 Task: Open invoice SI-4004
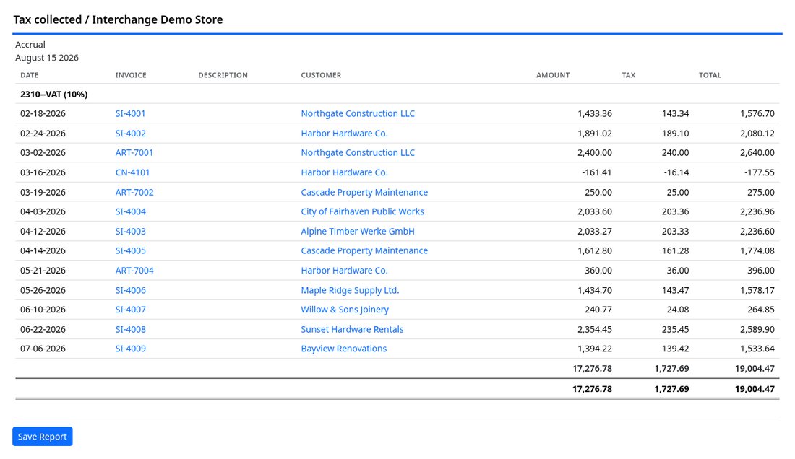(x=130, y=211)
